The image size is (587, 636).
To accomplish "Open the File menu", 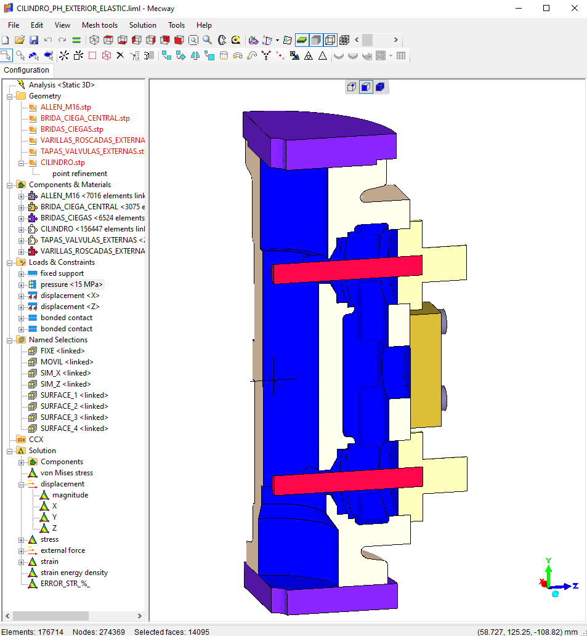I will click(x=14, y=25).
